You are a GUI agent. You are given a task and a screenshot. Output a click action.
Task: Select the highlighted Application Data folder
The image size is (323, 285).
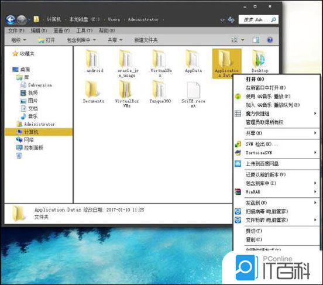226,63
